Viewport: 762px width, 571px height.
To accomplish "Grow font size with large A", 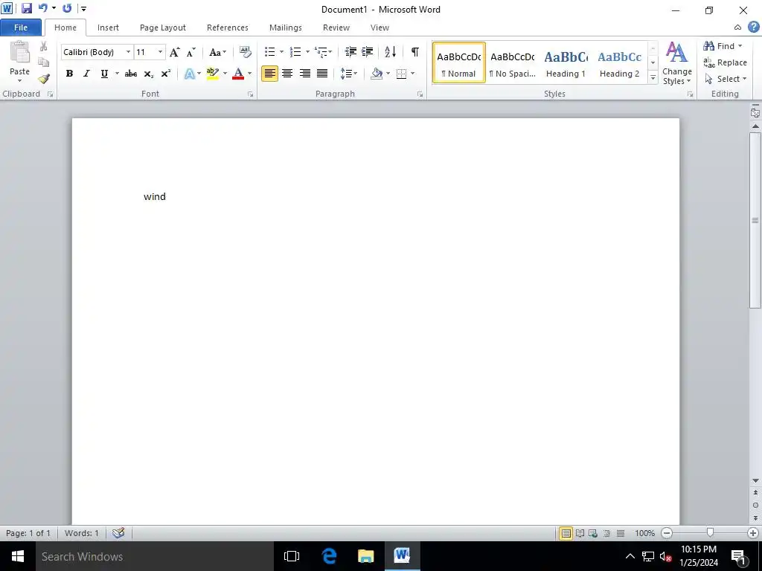I will [174, 52].
